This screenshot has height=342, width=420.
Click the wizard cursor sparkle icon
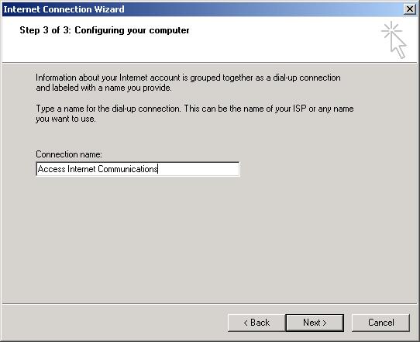(x=394, y=40)
